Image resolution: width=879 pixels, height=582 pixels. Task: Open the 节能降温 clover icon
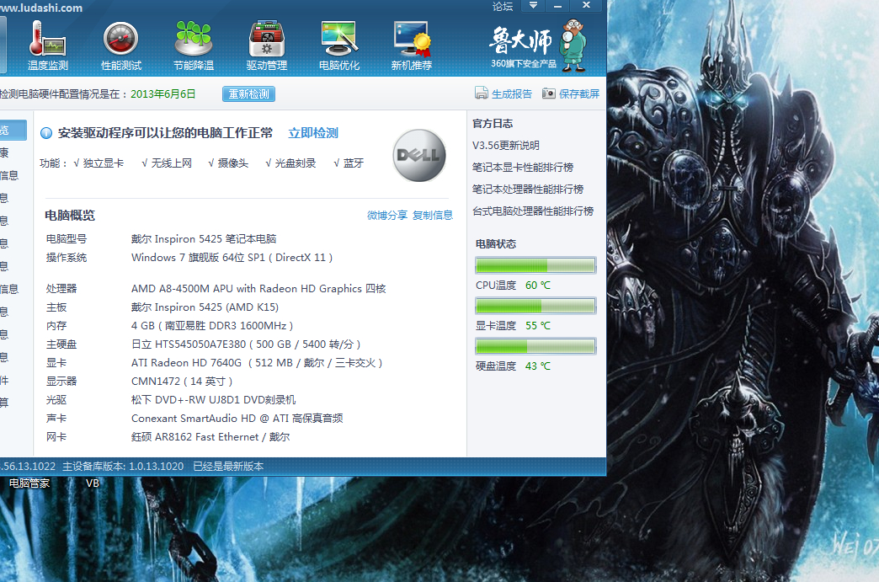click(x=194, y=46)
